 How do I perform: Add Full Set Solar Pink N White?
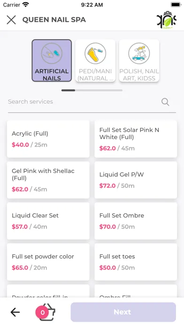[136, 139]
